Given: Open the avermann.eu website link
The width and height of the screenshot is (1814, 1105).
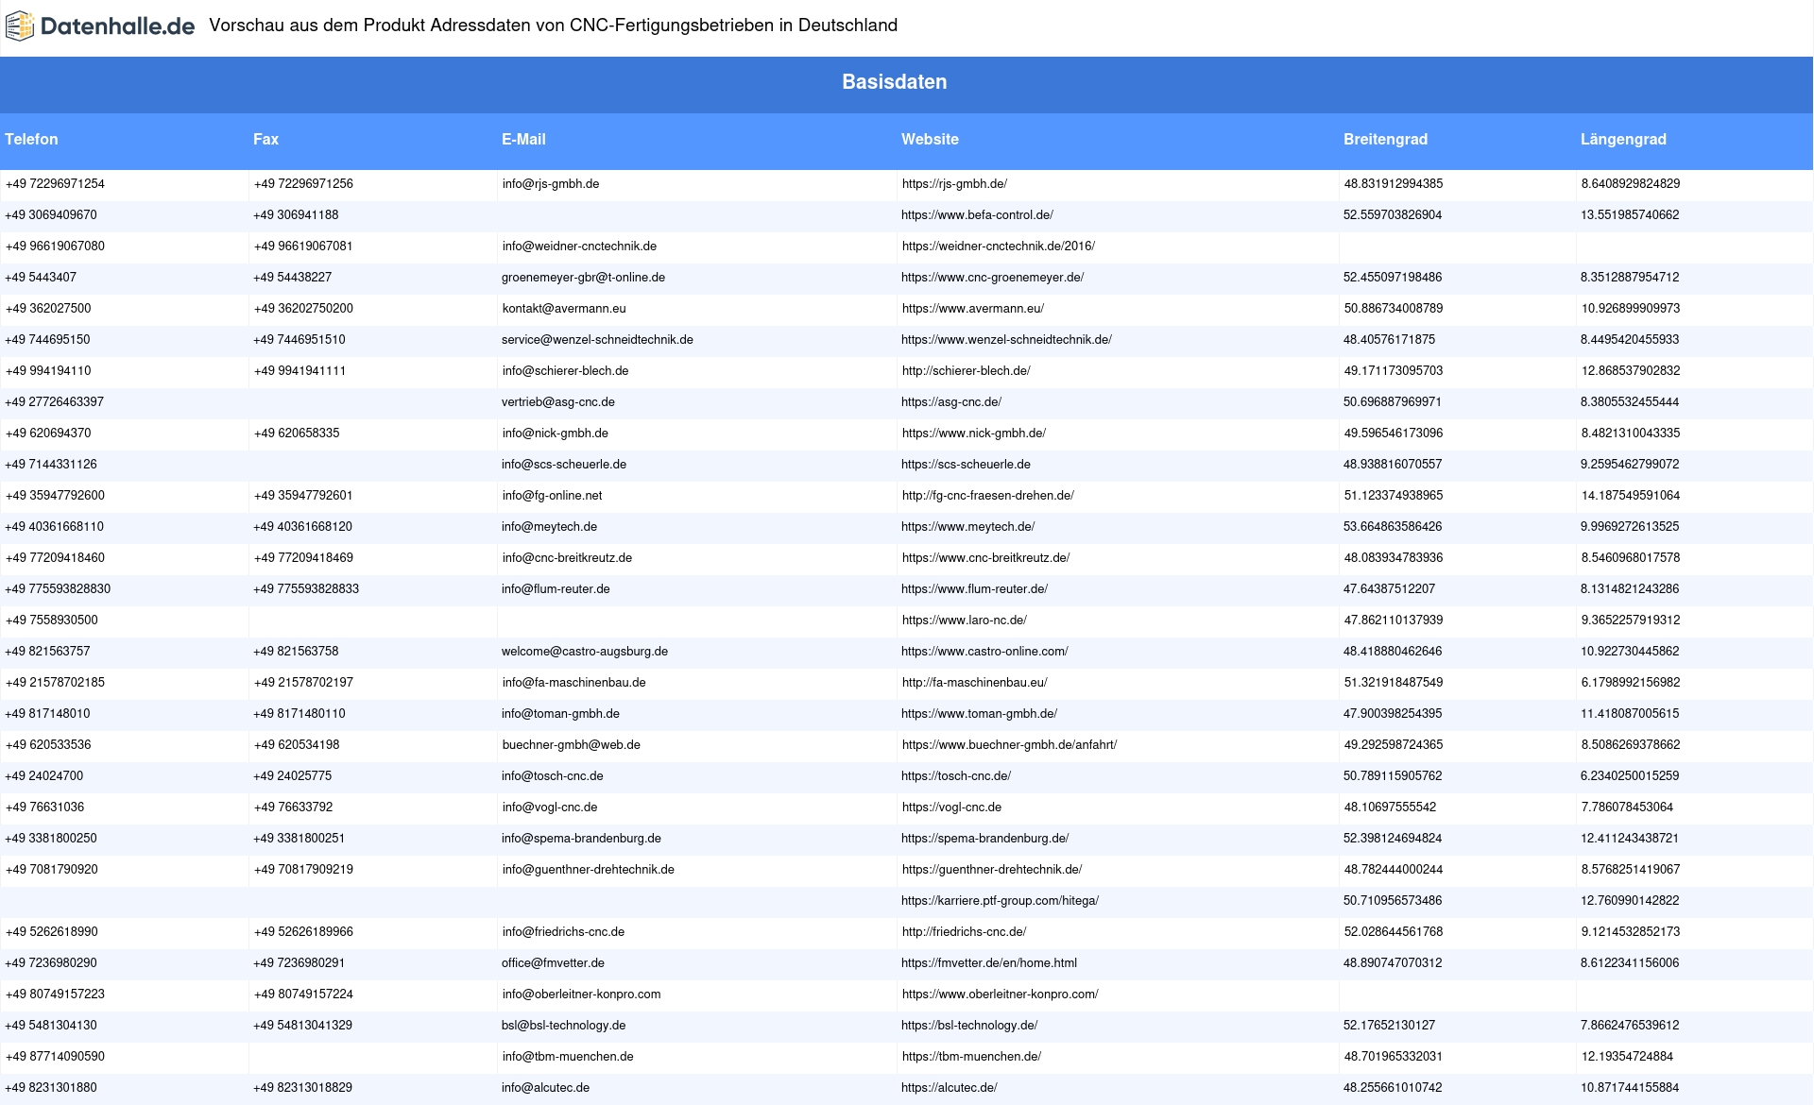Looking at the screenshot, I should (972, 309).
